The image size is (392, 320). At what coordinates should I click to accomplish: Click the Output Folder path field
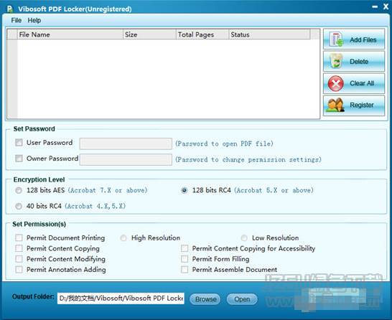click(121, 298)
